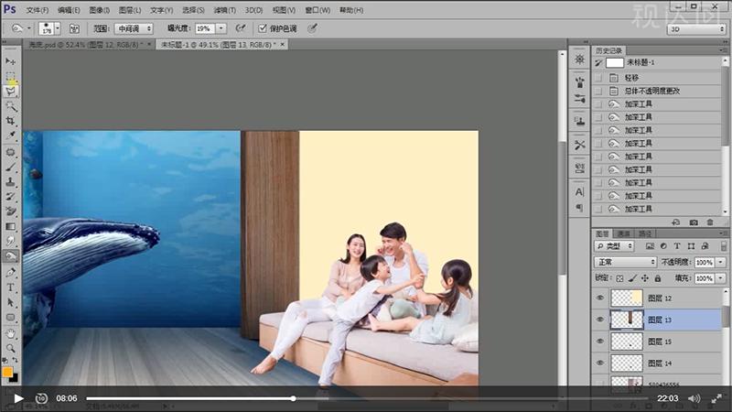Screen dimensions: 732x412
Task: Toggle the brush panel from options bar
Action: click(74, 28)
